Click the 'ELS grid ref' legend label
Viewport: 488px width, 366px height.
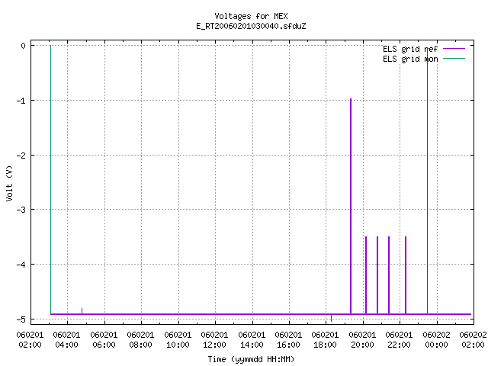[410, 49]
